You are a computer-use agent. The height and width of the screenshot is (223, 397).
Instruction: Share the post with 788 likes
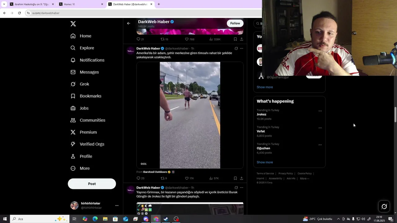[x=242, y=39]
